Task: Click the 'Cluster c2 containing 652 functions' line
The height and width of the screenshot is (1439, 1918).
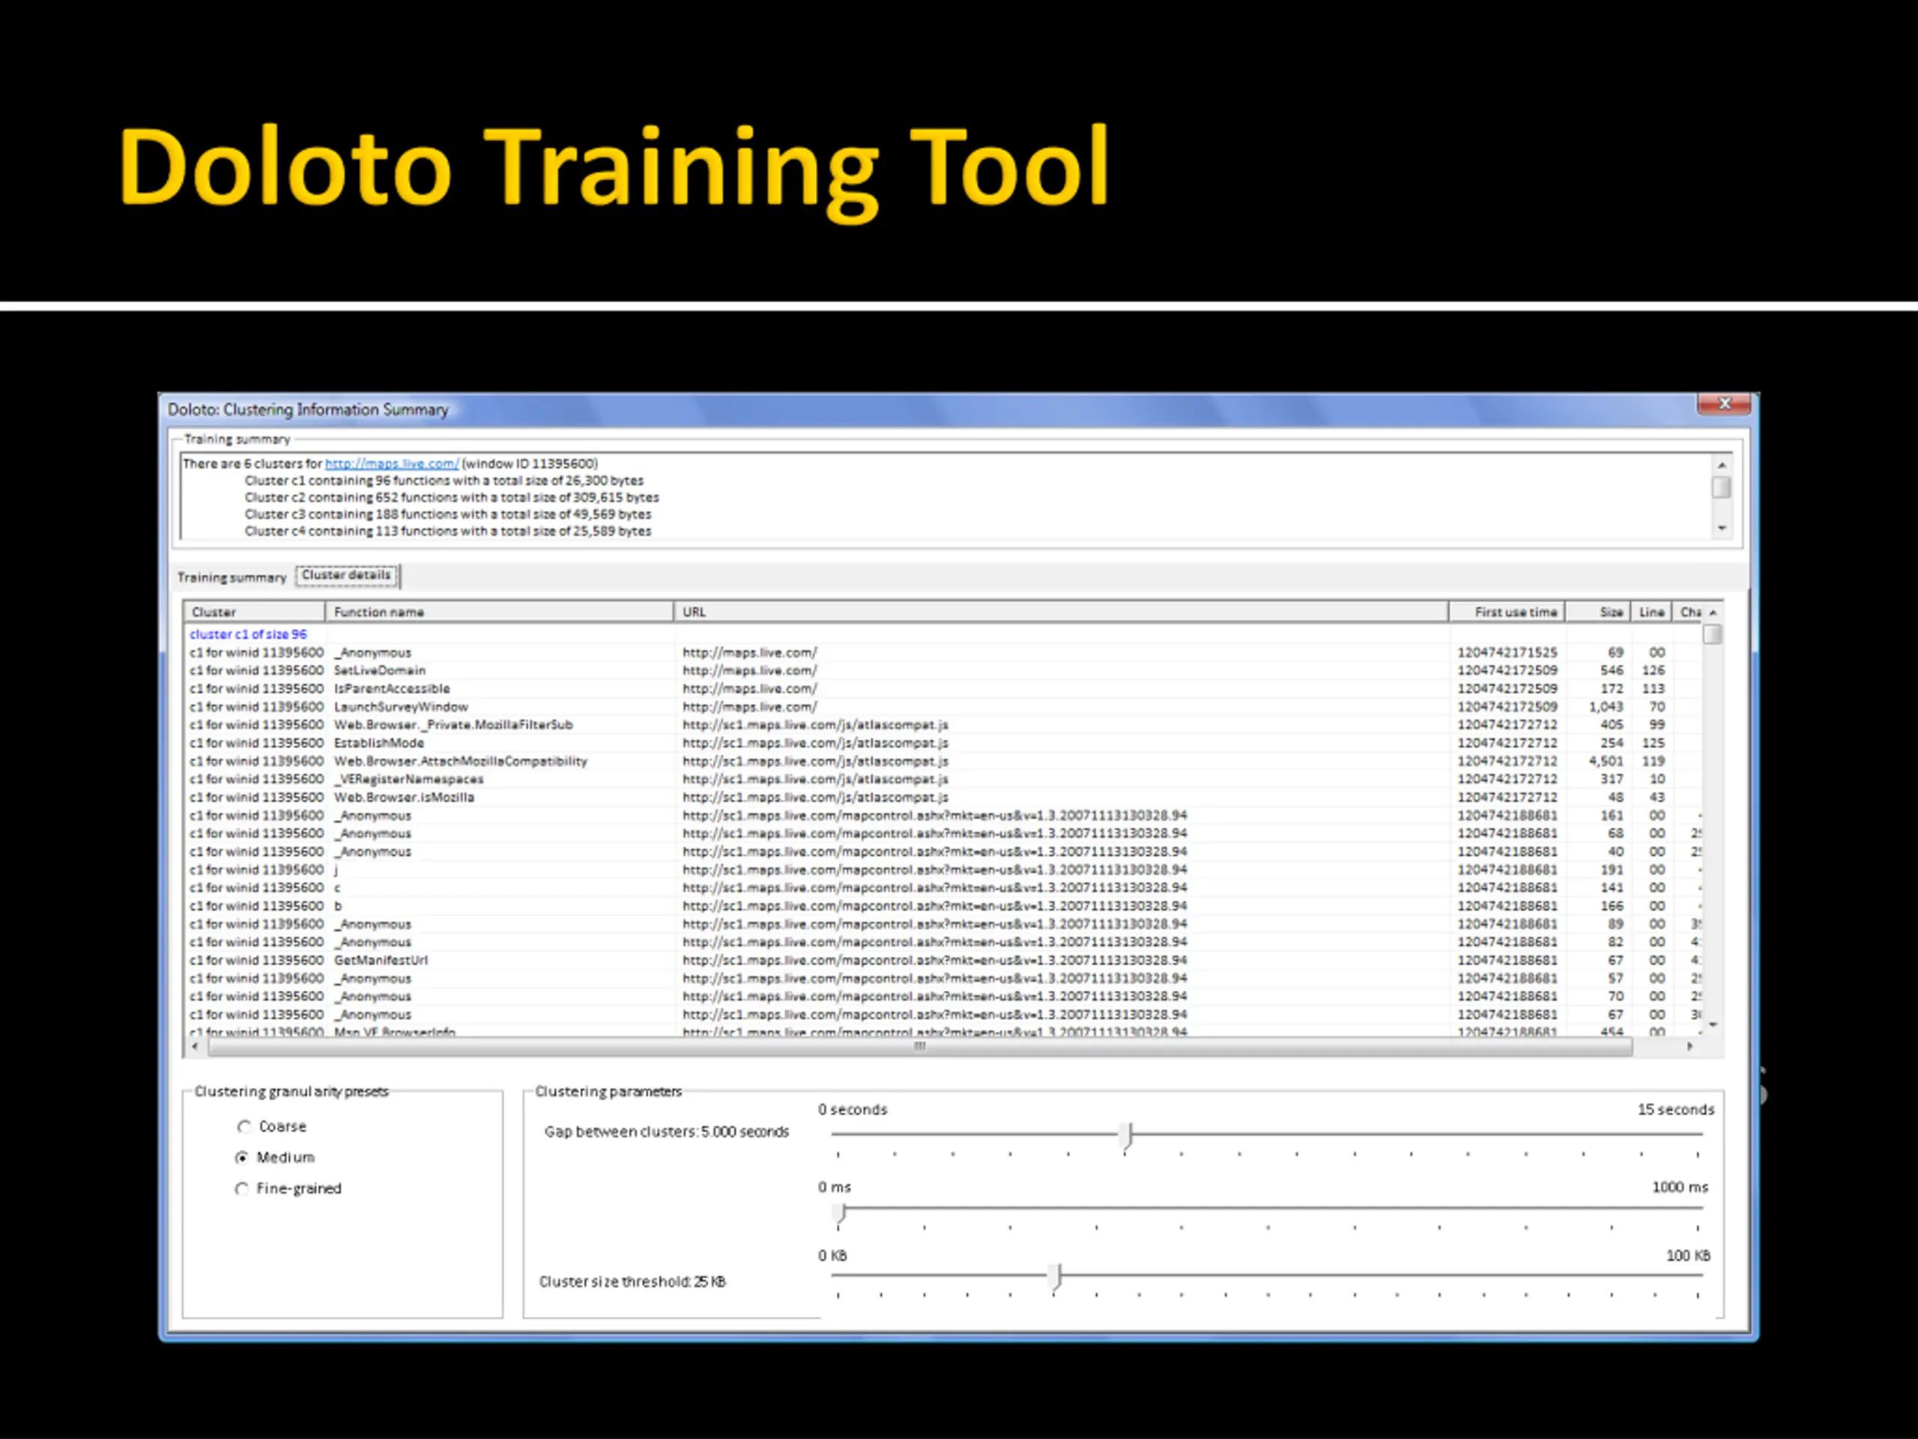Action: coord(452,497)
